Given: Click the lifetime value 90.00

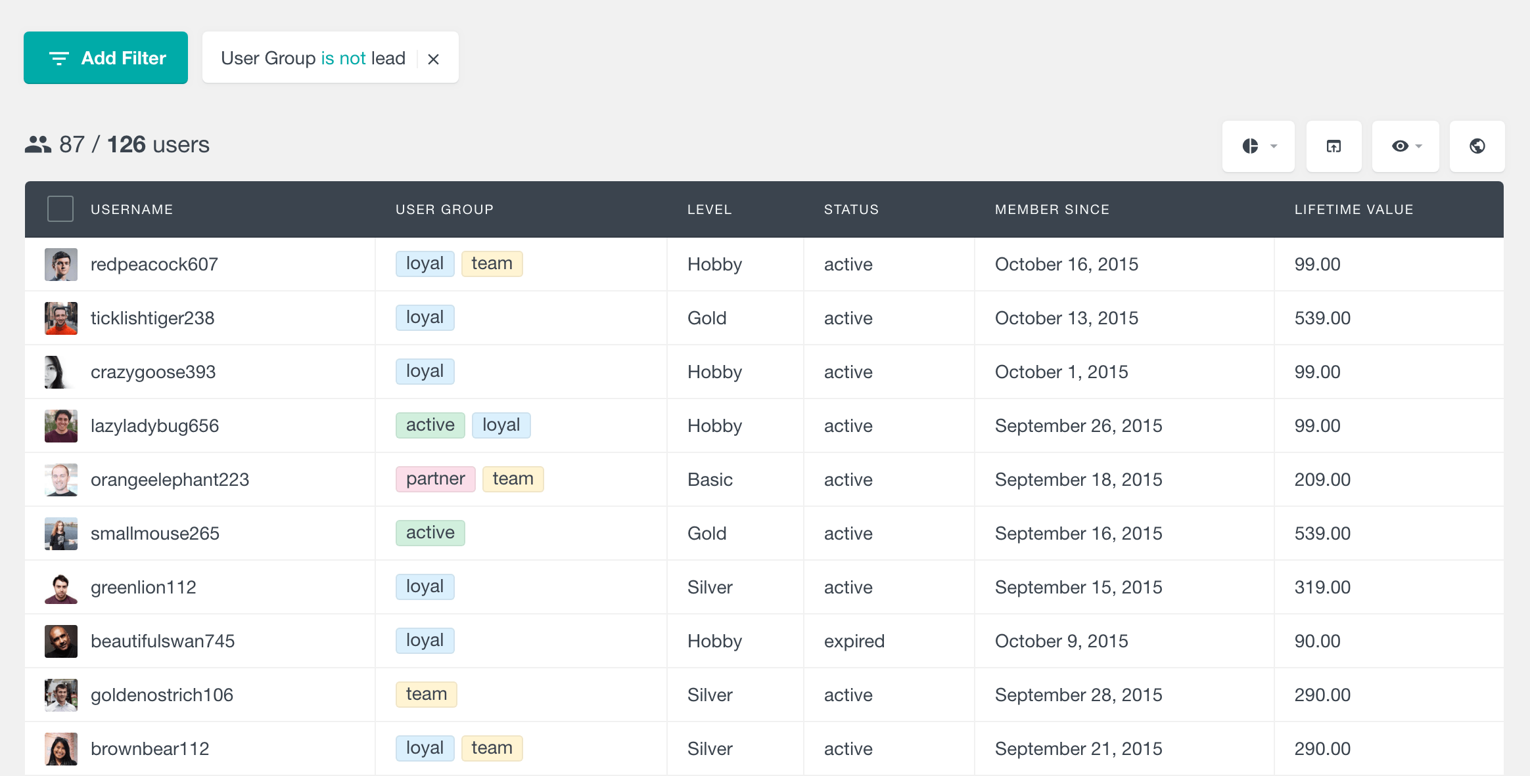Looking at the screenshot, I should [1317, 641].
